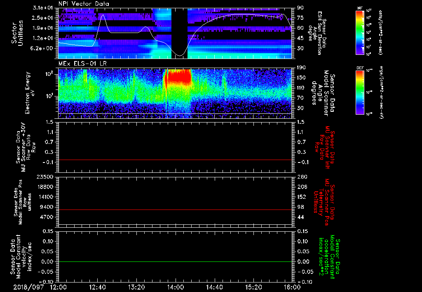
Task: Click the green line in velocity panel
Action: [x=175, y=261]
